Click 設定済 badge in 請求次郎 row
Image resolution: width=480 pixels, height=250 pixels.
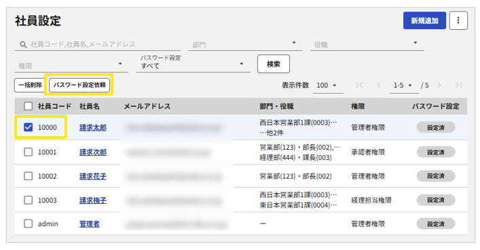click(x=436, y=152)
